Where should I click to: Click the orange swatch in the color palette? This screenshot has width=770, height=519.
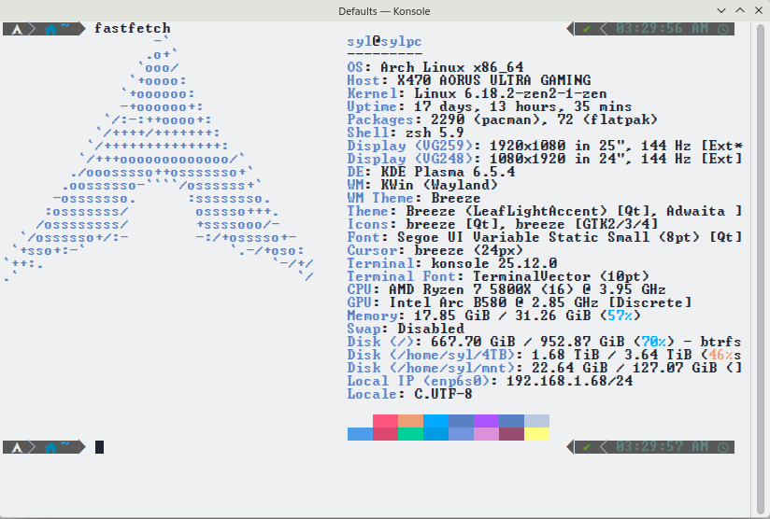[x=410, y=421]
